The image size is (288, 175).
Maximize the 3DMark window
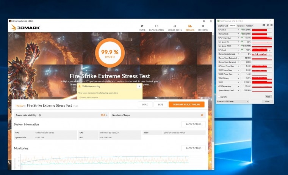tap(204, 21)
